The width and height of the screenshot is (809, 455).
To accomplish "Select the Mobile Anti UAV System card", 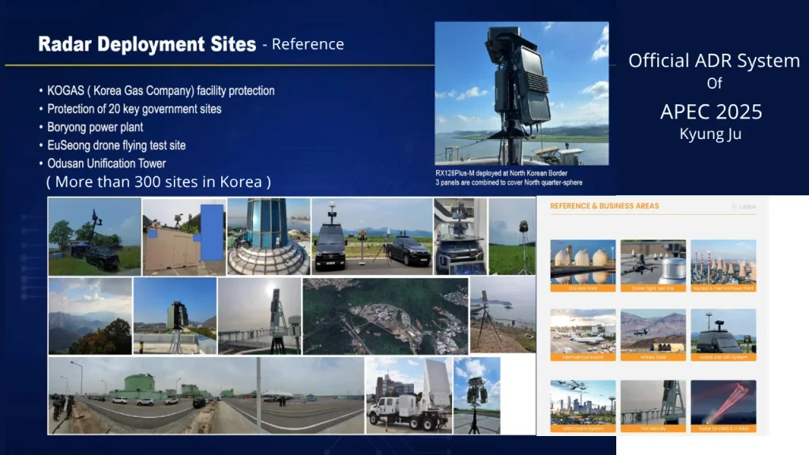I will pyautogui.click(x=724, y=335).
